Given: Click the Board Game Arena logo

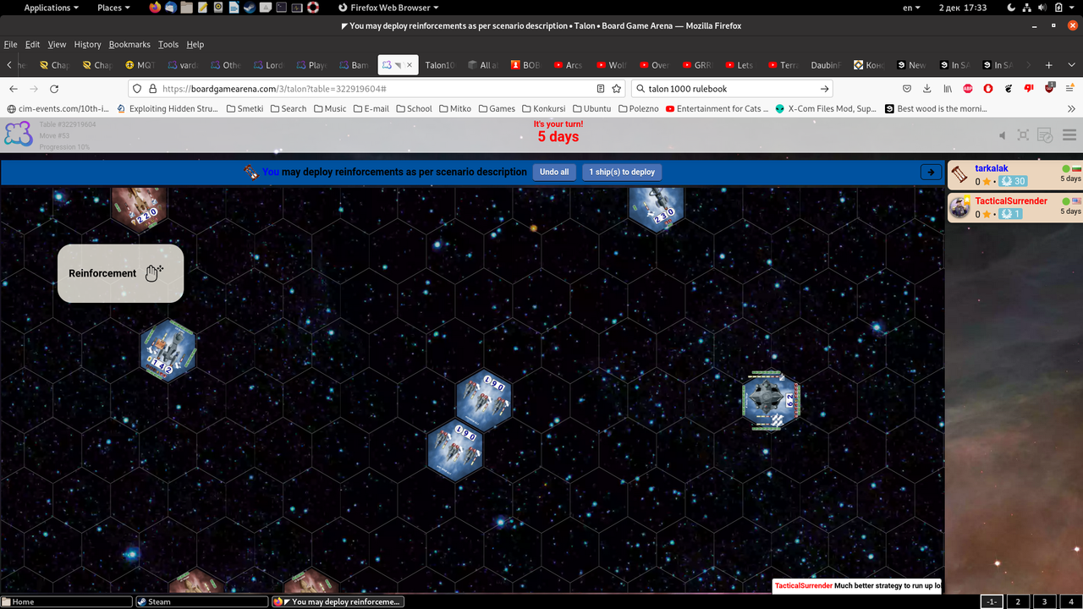Looking at the screenshot, I should (19, 134).
